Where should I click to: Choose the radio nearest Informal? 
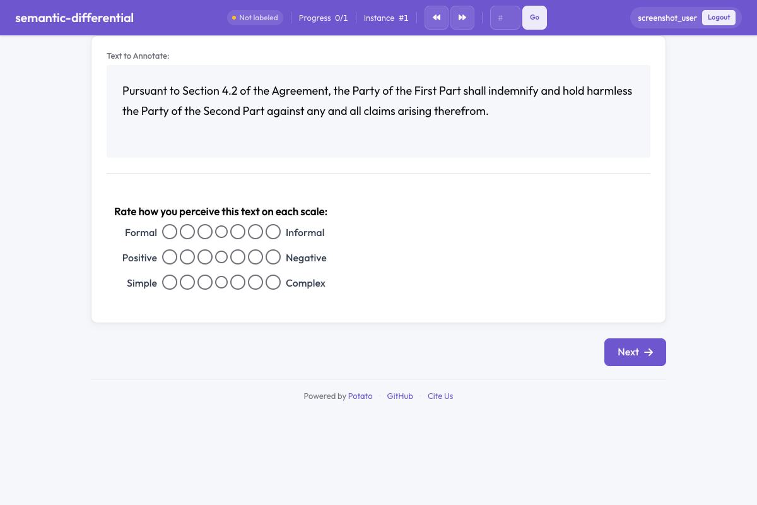[x=273, y=232]
